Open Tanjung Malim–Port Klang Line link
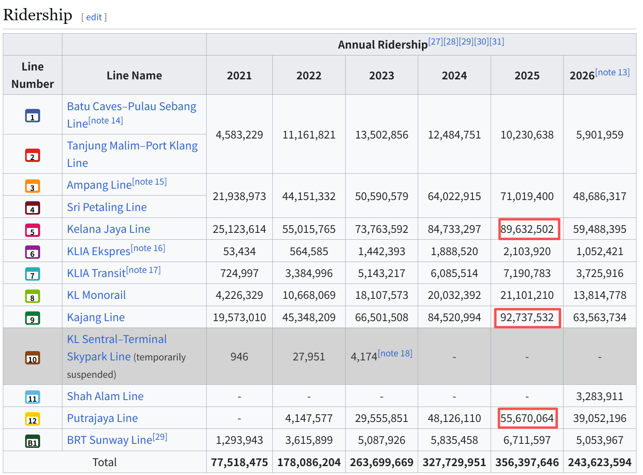Image resolution: width=643 pixels, height=475 pixels. point(132,154)
